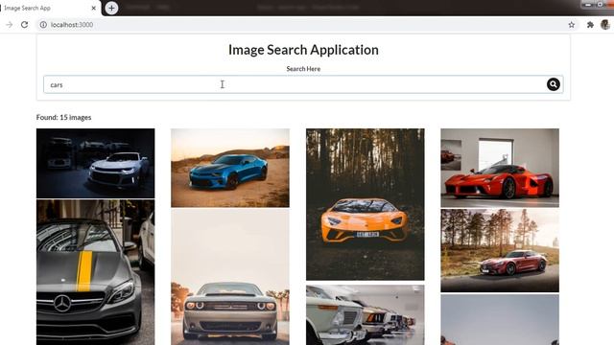Bookmark page using star icon
The height and width of the screenshot is (345, 614).
click(572, 25)
